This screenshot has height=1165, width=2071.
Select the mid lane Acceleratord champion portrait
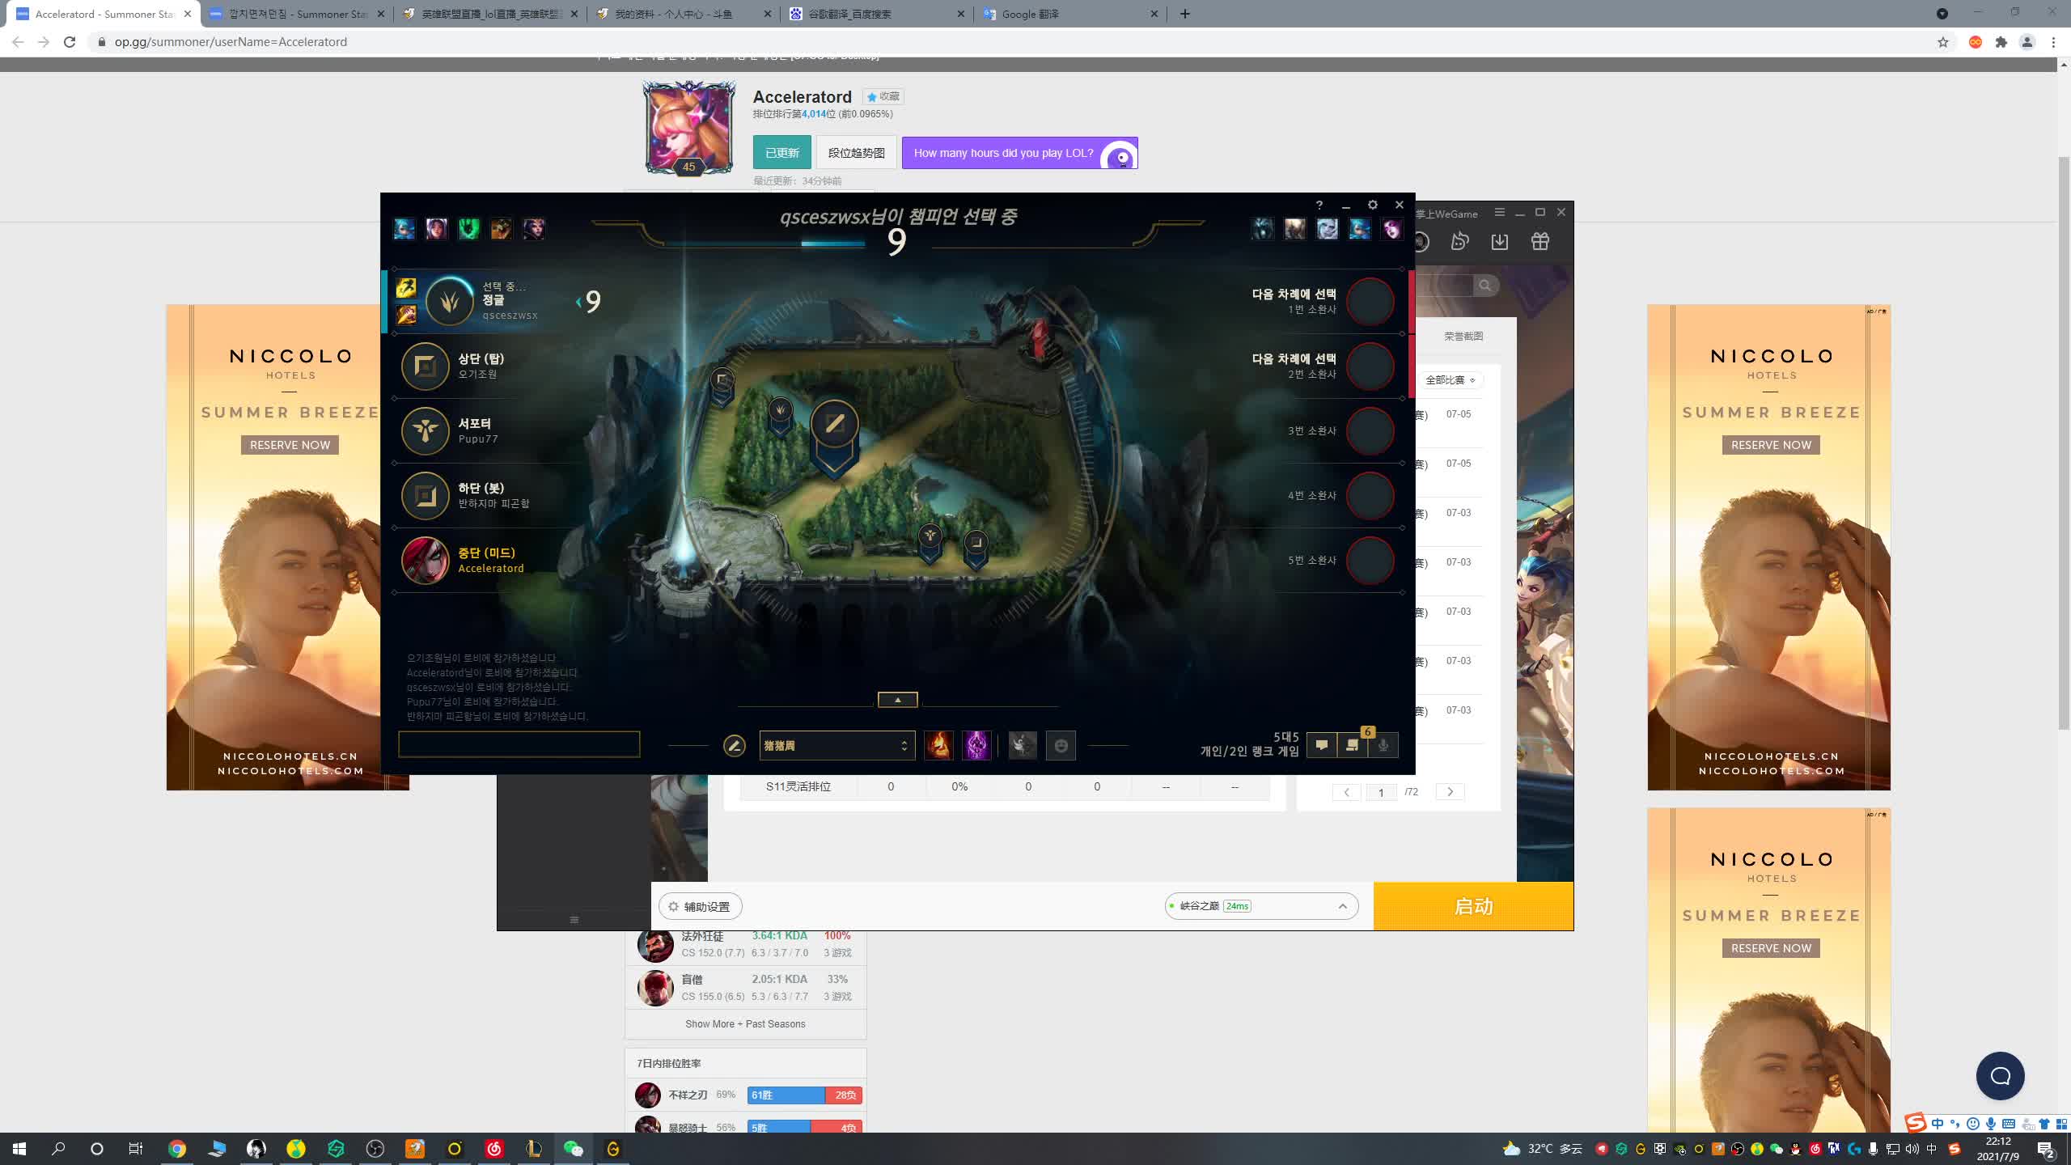coord(426,560)
